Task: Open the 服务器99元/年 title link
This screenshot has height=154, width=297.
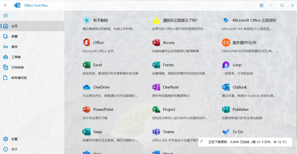Action: click(244, 43)
